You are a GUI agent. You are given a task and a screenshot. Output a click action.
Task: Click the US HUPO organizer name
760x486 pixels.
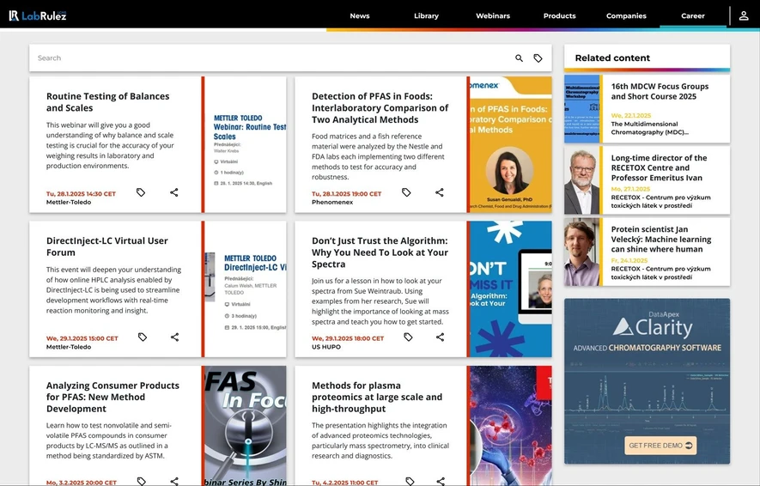pos(326,346)
